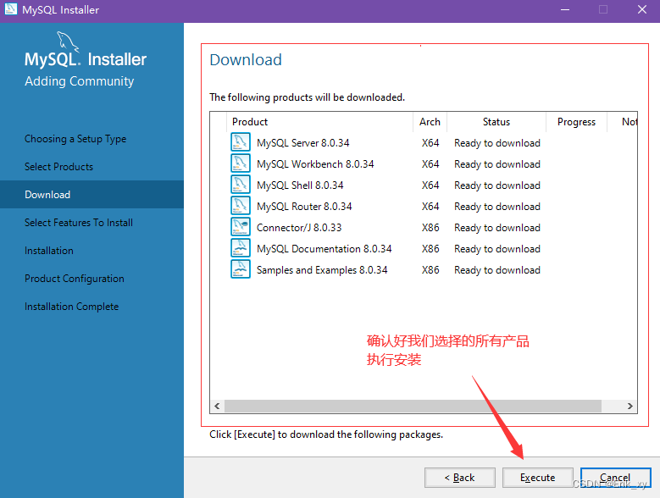Click X64 arch cell of MySQL Router
Image resolution: width=660 pixels, height=498 pixels.
pyautogui.click(x=430, y=207)
